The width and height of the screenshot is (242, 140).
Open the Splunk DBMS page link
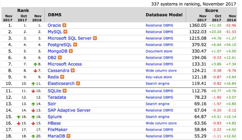[x=55, y=117]
